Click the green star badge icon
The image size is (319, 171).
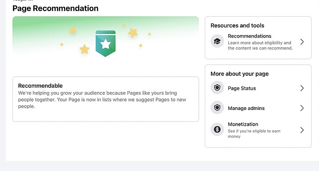[x=105, y=43]
